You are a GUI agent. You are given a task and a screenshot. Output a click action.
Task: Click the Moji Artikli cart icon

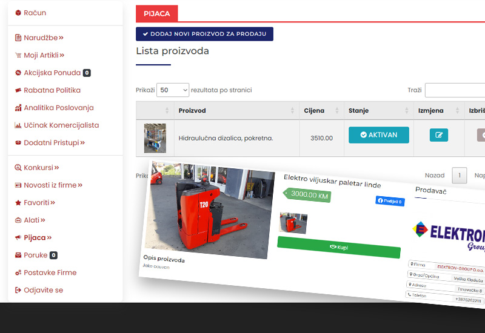coord(18,55)
